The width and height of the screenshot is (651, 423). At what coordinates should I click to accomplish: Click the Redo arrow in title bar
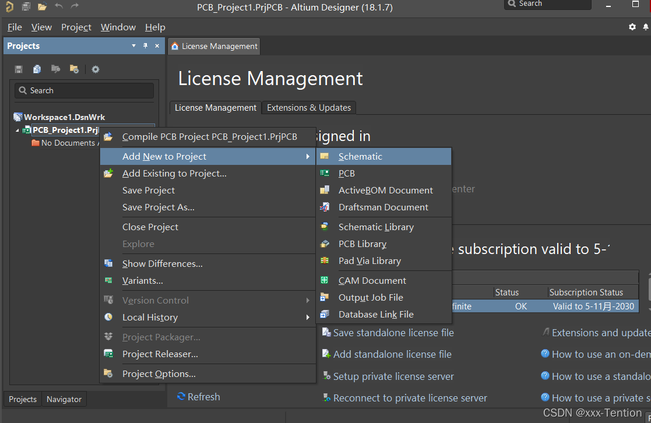tap(75, 6)
